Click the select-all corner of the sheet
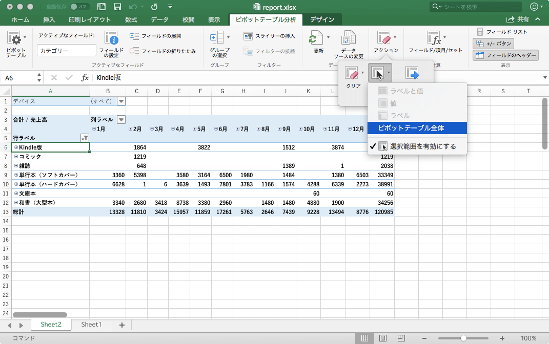The width and height of the screenshot is (549, 344). coord(6,91)
